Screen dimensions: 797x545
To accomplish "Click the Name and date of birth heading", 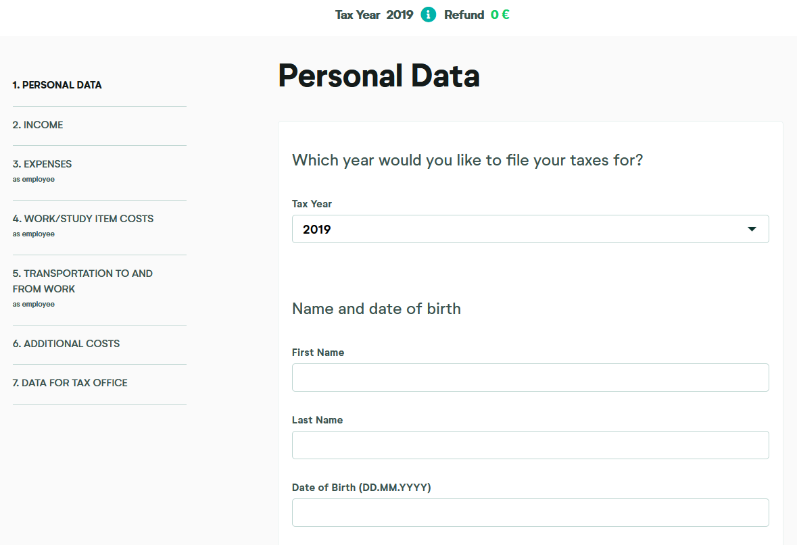I will [x=377, y=309].
